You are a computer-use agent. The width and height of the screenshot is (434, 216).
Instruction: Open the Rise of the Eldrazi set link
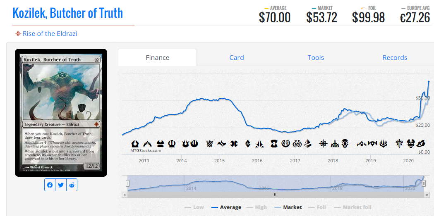point(50,34)
